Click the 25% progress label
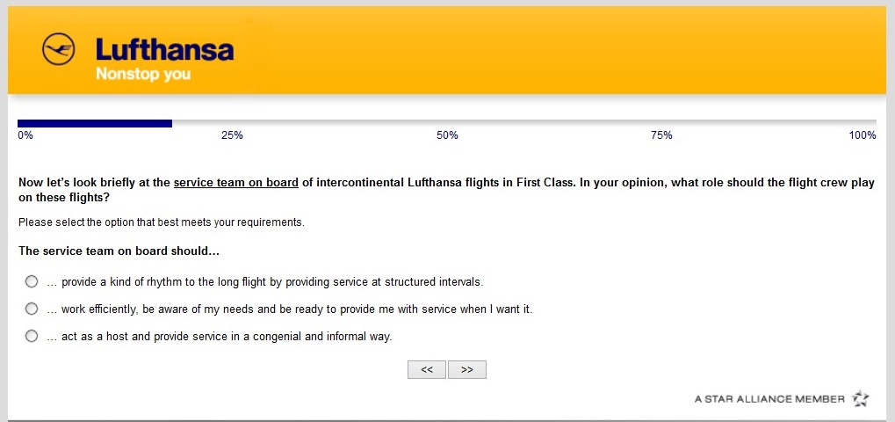 click(x=232, y=135)
